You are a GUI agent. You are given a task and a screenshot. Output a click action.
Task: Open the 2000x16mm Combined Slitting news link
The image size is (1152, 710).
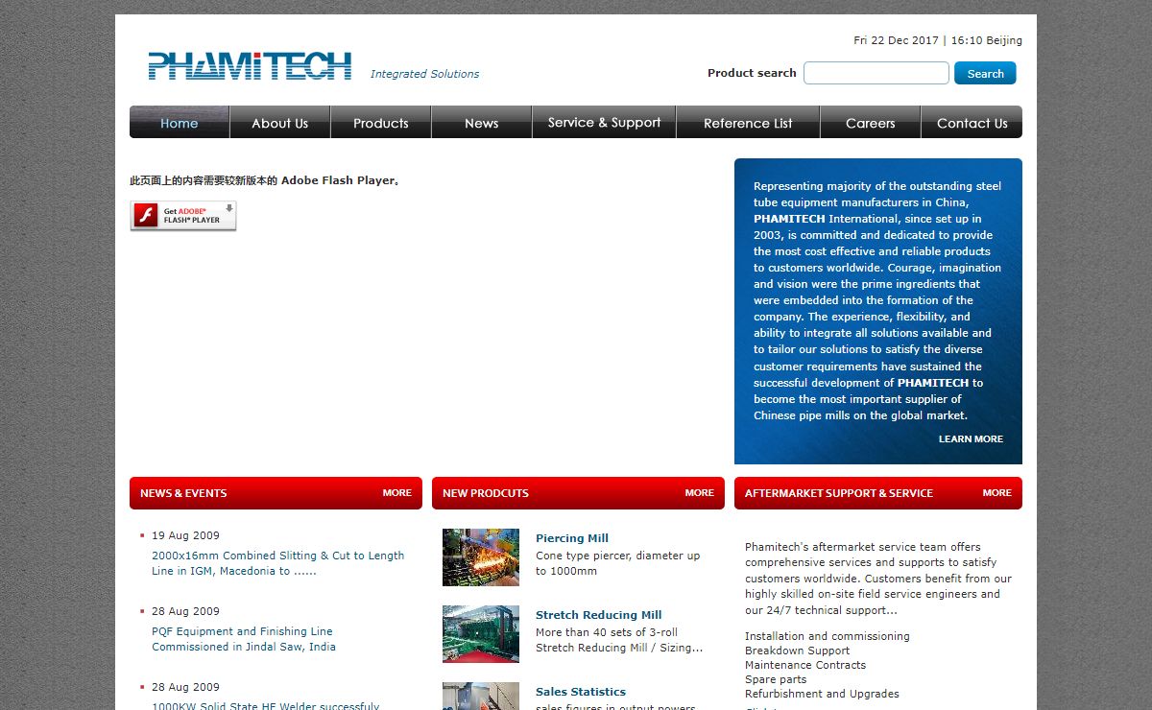pyautogui.click(x=277, y=563)
